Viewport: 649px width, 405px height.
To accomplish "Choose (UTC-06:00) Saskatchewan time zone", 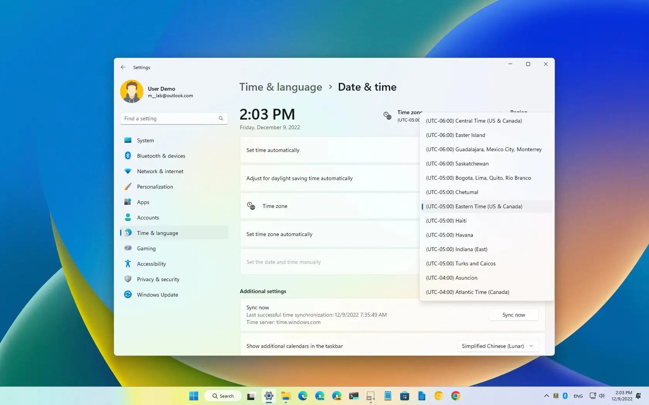I will (x=457, y=164).
